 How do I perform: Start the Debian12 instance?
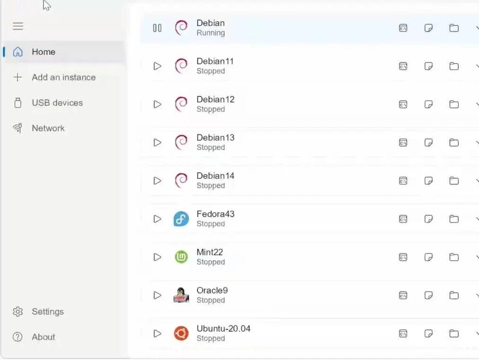click(x=157, y=105)
